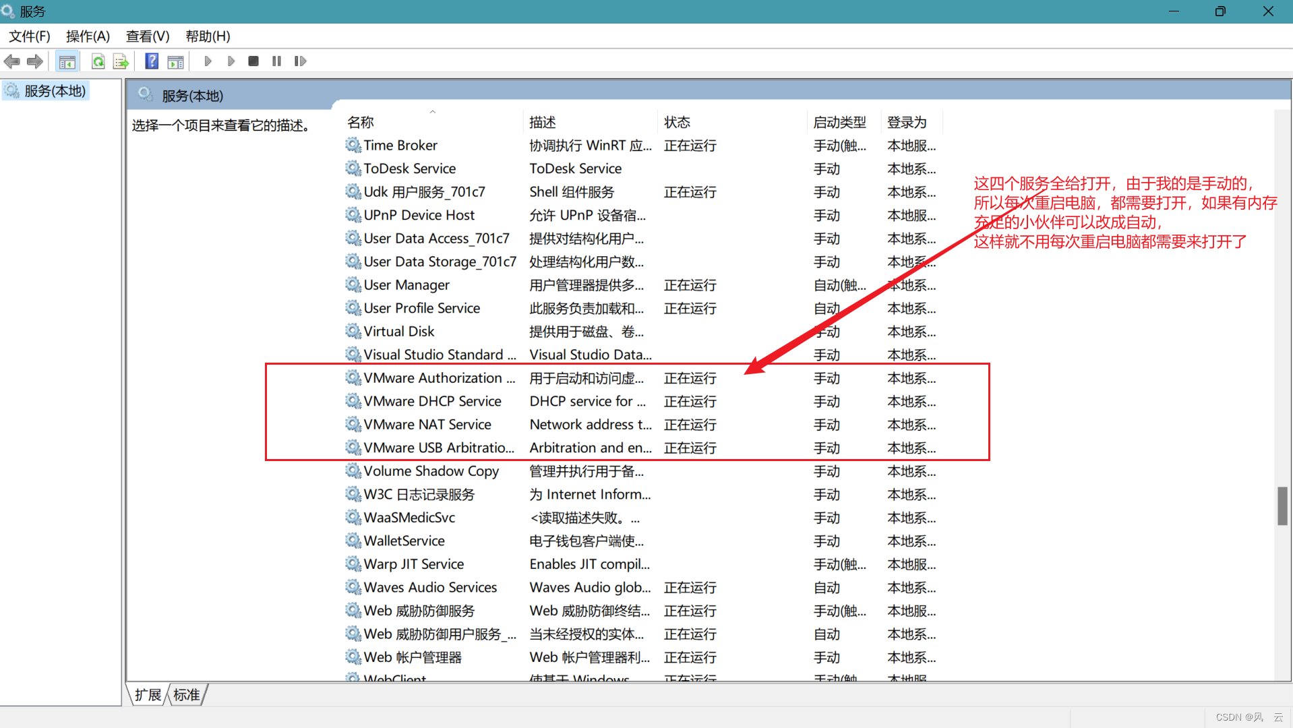Open the 帮助(H) menu
Image resolution: width=1293 pixels, height=728 pixels.
pyautogui.click(x=208, y=36)
